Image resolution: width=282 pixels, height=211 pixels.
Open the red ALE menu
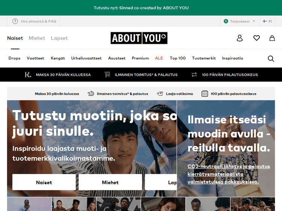coord(159,58)
